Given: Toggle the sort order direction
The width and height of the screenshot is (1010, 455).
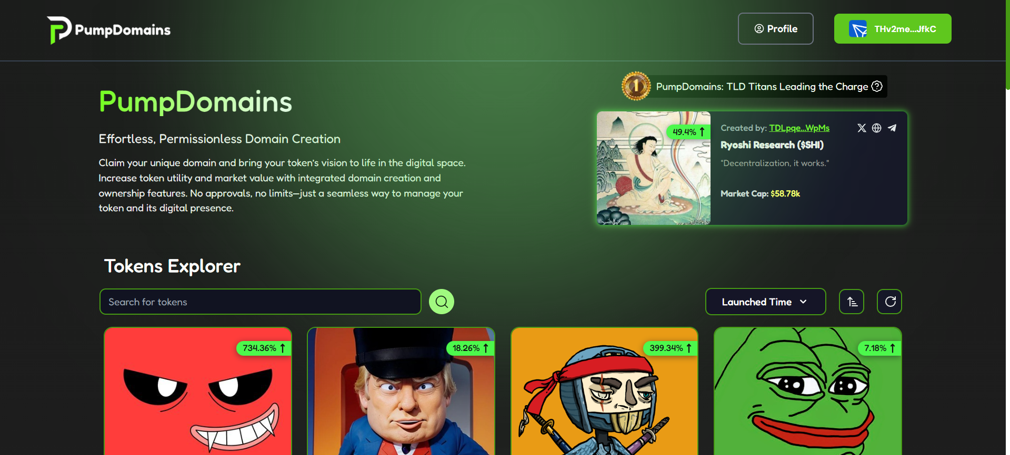Looking at the screenshot, I should click(852, 302).
